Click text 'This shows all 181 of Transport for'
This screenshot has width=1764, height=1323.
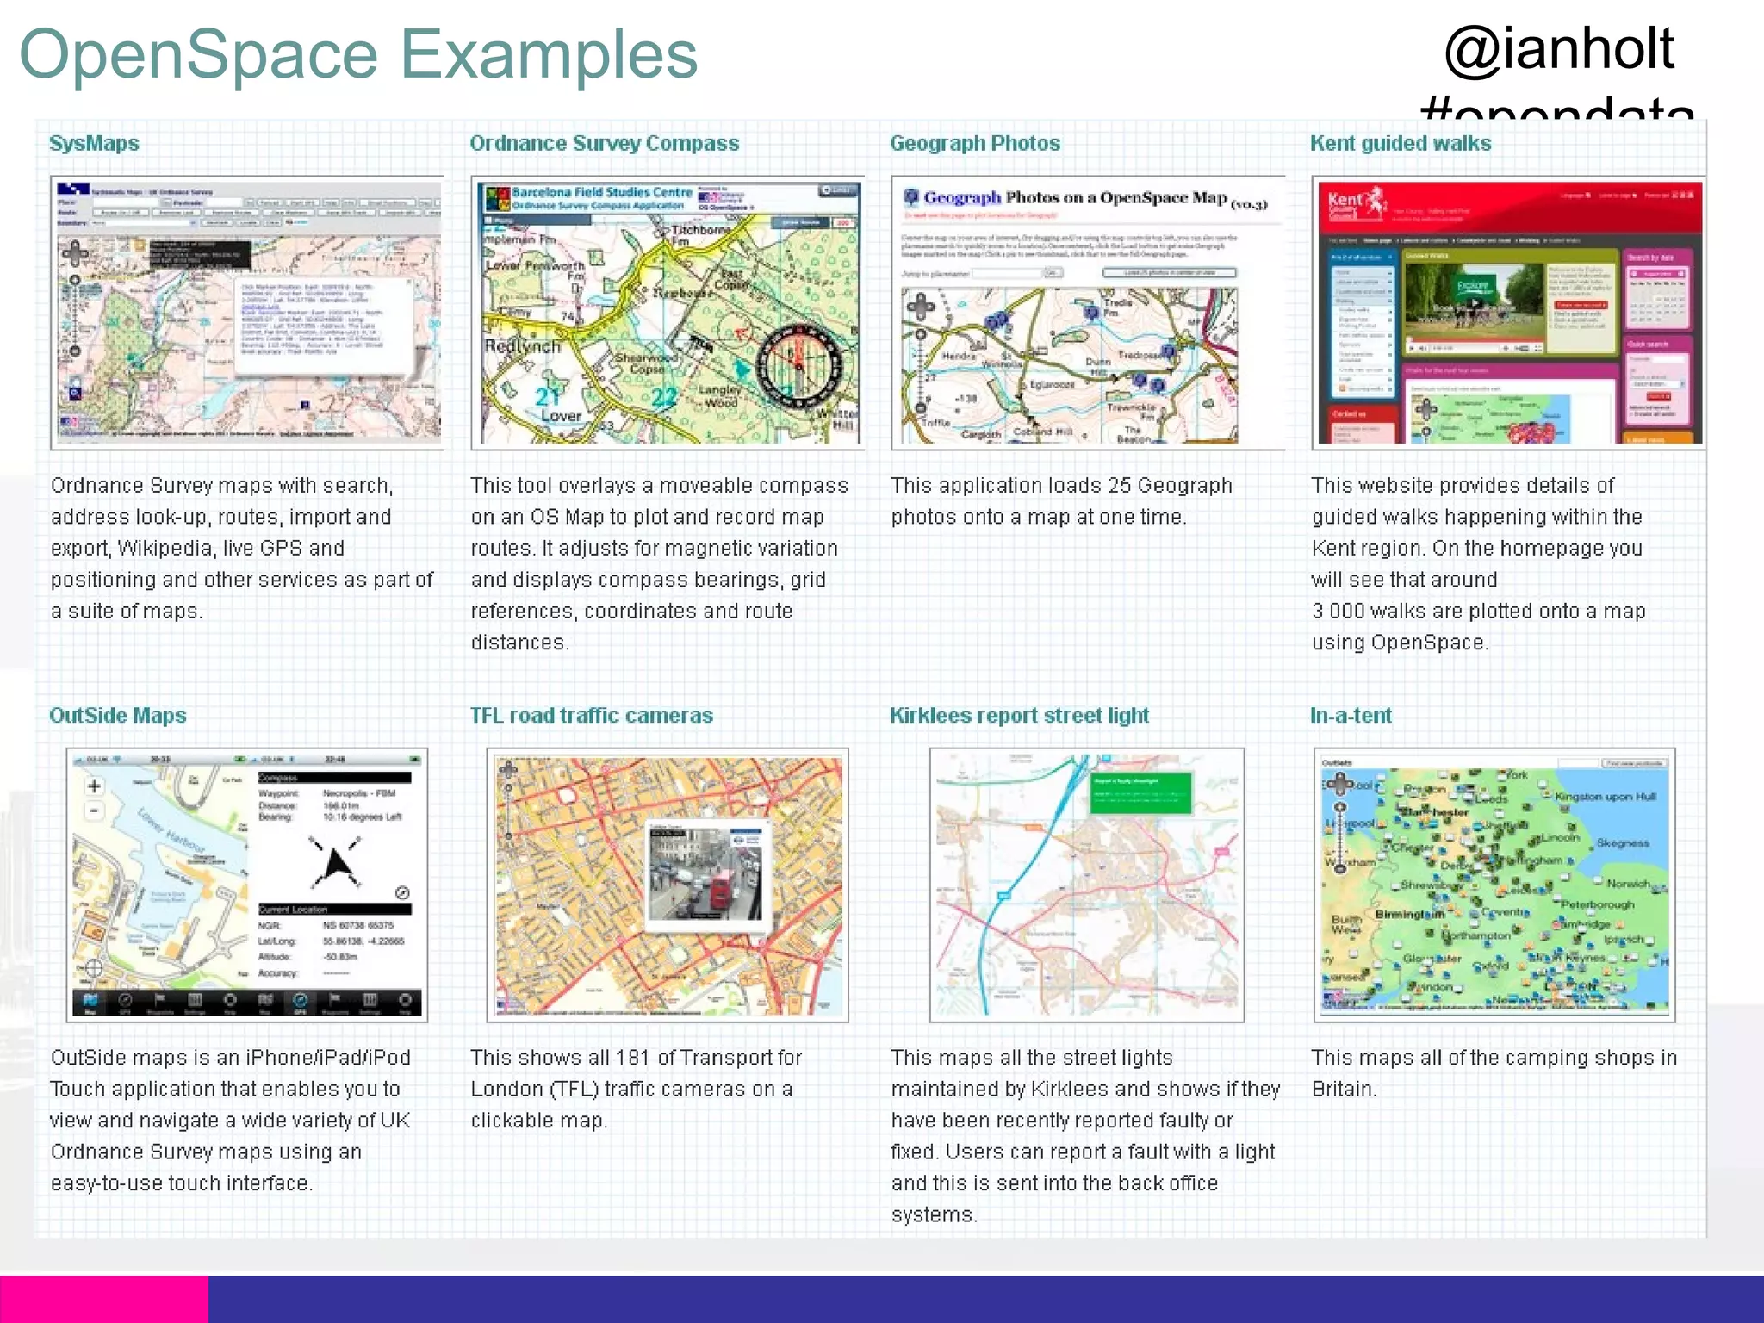point(636,1058)
